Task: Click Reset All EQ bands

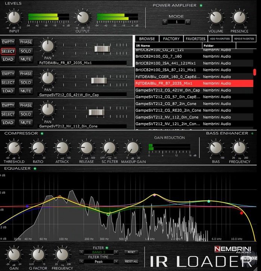Action: tap(131, 261)
